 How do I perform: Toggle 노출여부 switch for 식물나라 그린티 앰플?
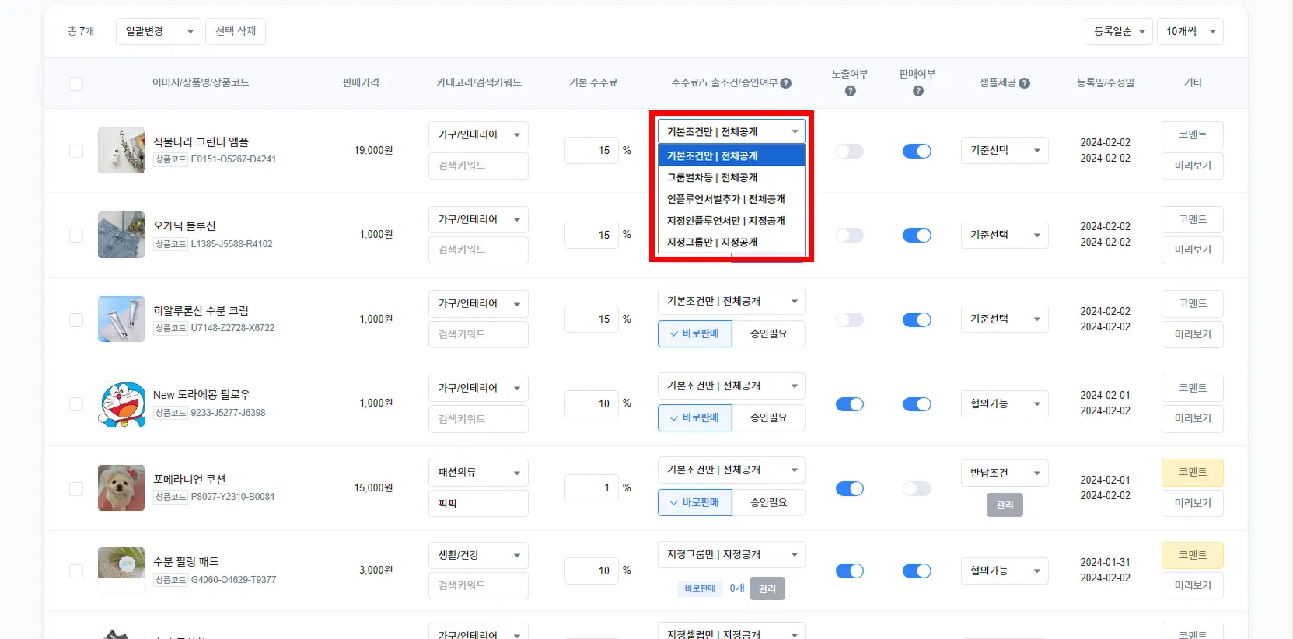click(850, 151)
